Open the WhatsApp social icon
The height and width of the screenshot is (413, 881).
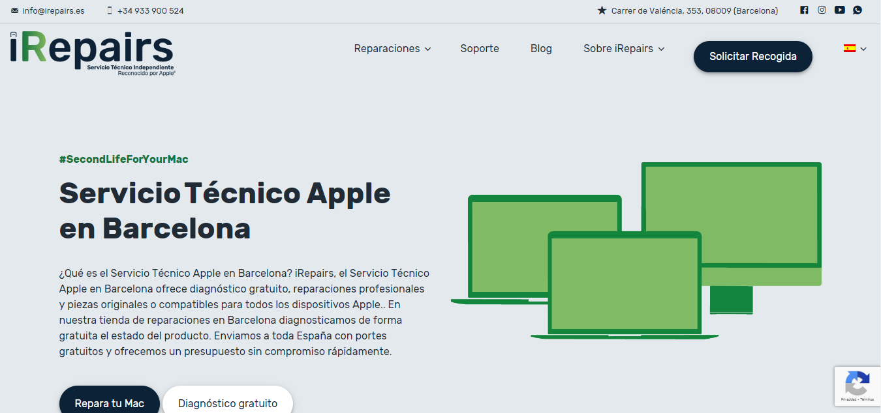point(858,10)
